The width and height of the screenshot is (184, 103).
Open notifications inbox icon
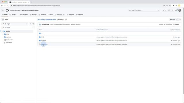[176, 10]
